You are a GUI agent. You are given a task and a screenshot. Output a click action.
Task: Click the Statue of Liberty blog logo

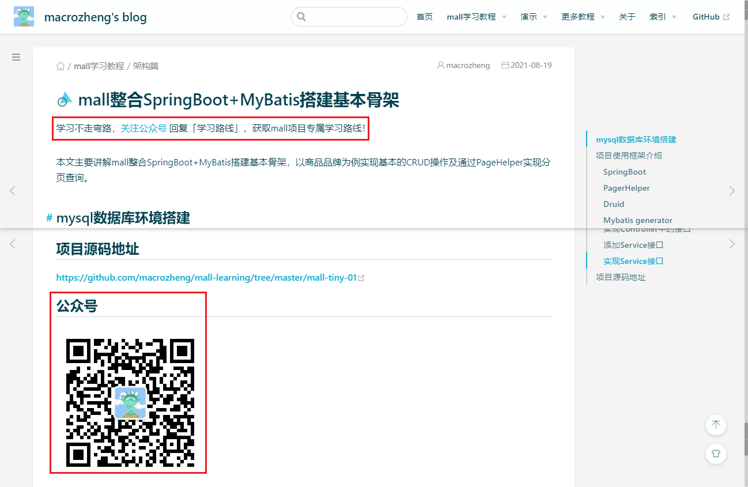24,17
